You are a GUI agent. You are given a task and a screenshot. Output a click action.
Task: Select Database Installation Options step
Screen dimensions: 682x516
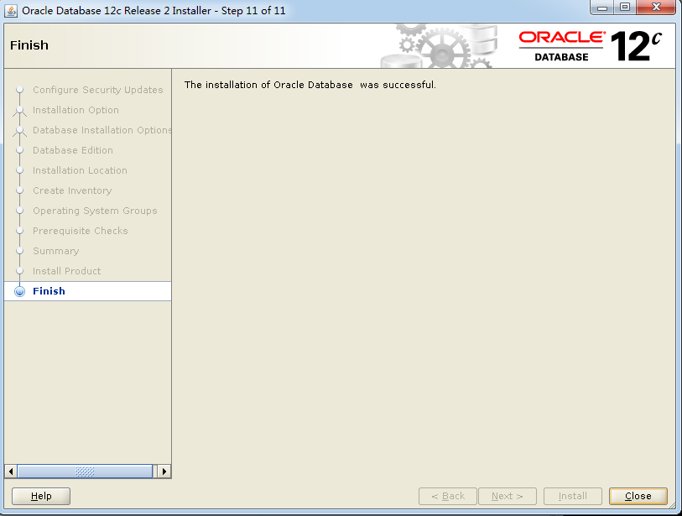pyautogui.click(x=102, y=130)
